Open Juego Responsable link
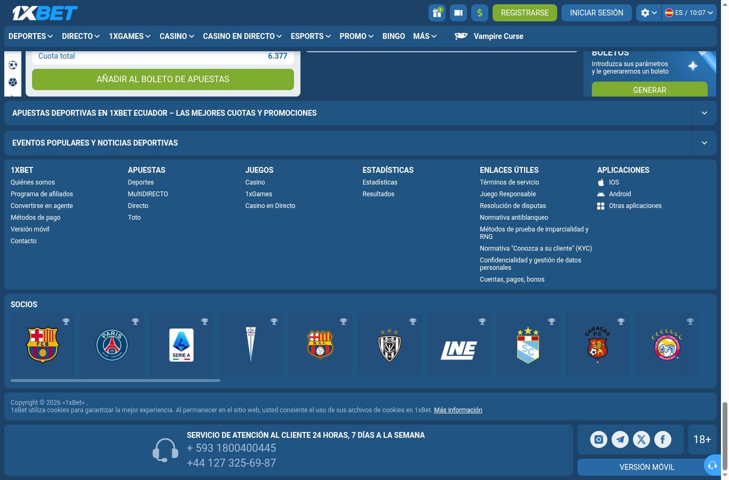The width and height of the screenshot is (729, 480). coord(508,194)
